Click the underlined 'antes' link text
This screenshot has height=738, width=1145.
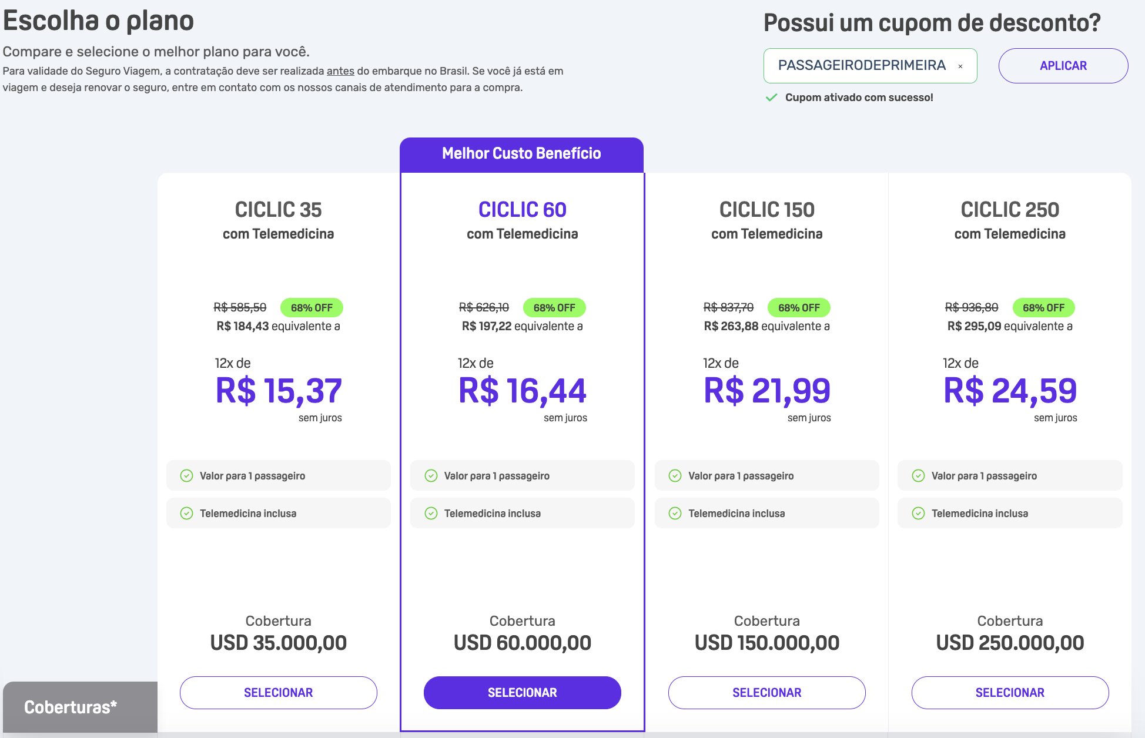[340, 71]
